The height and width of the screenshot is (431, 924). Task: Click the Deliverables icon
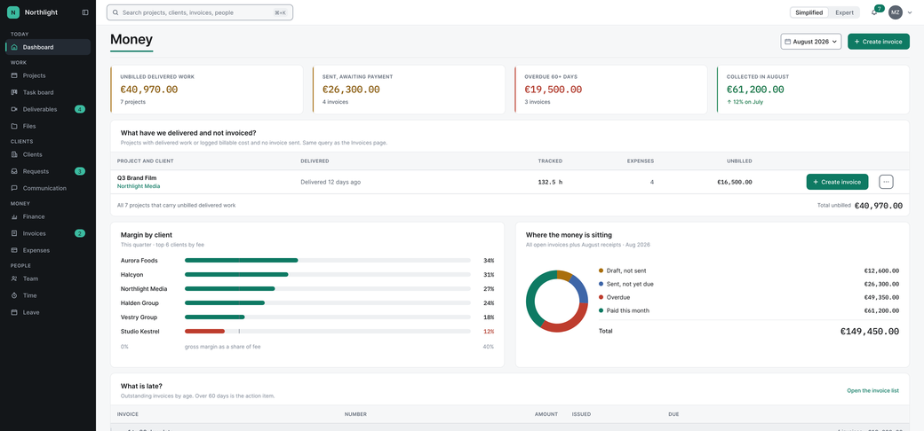[x=14, y=109]
